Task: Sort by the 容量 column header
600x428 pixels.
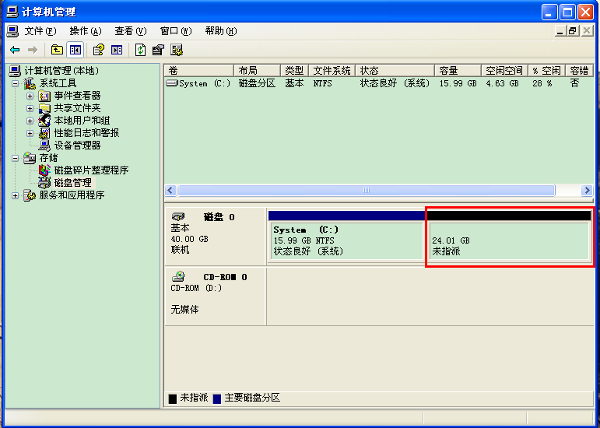Action: point(458,70)
